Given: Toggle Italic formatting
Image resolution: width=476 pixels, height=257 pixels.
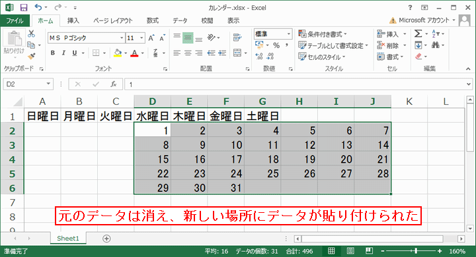Looking at the screenshot, I should tap(63, 53).
